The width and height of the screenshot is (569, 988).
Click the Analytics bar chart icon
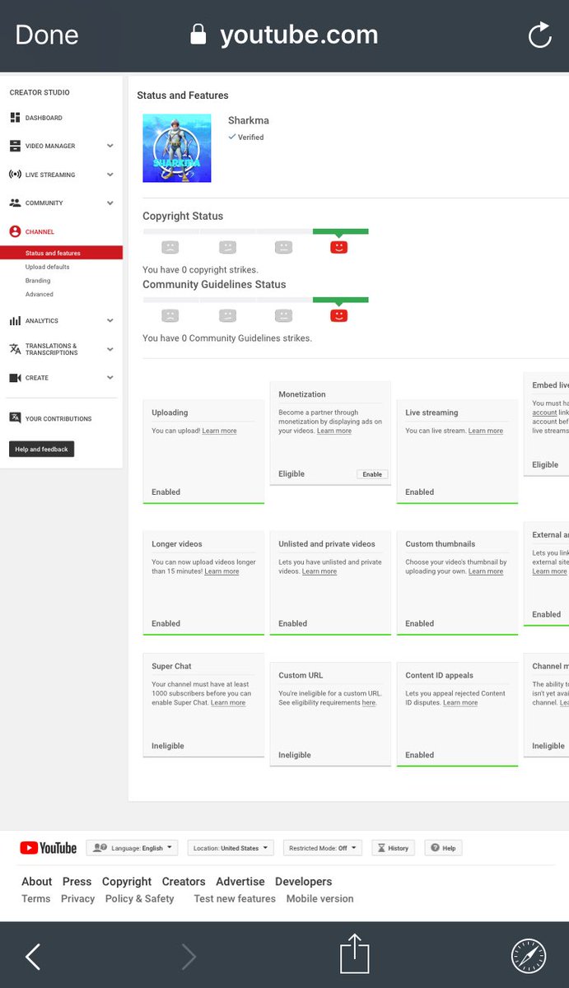coord(15,321)
